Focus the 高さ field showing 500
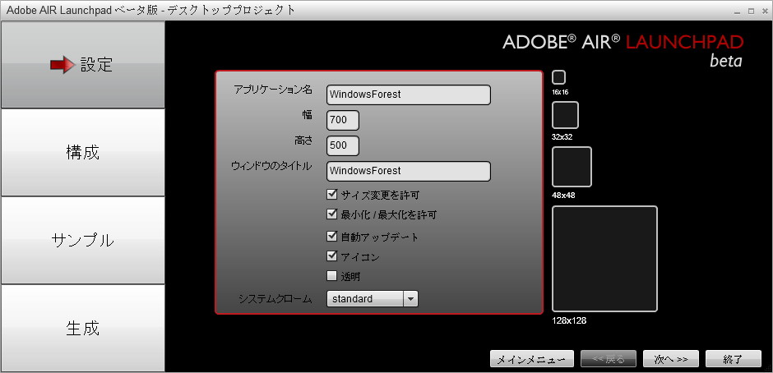Screen dimensions: 773x373 343,146
